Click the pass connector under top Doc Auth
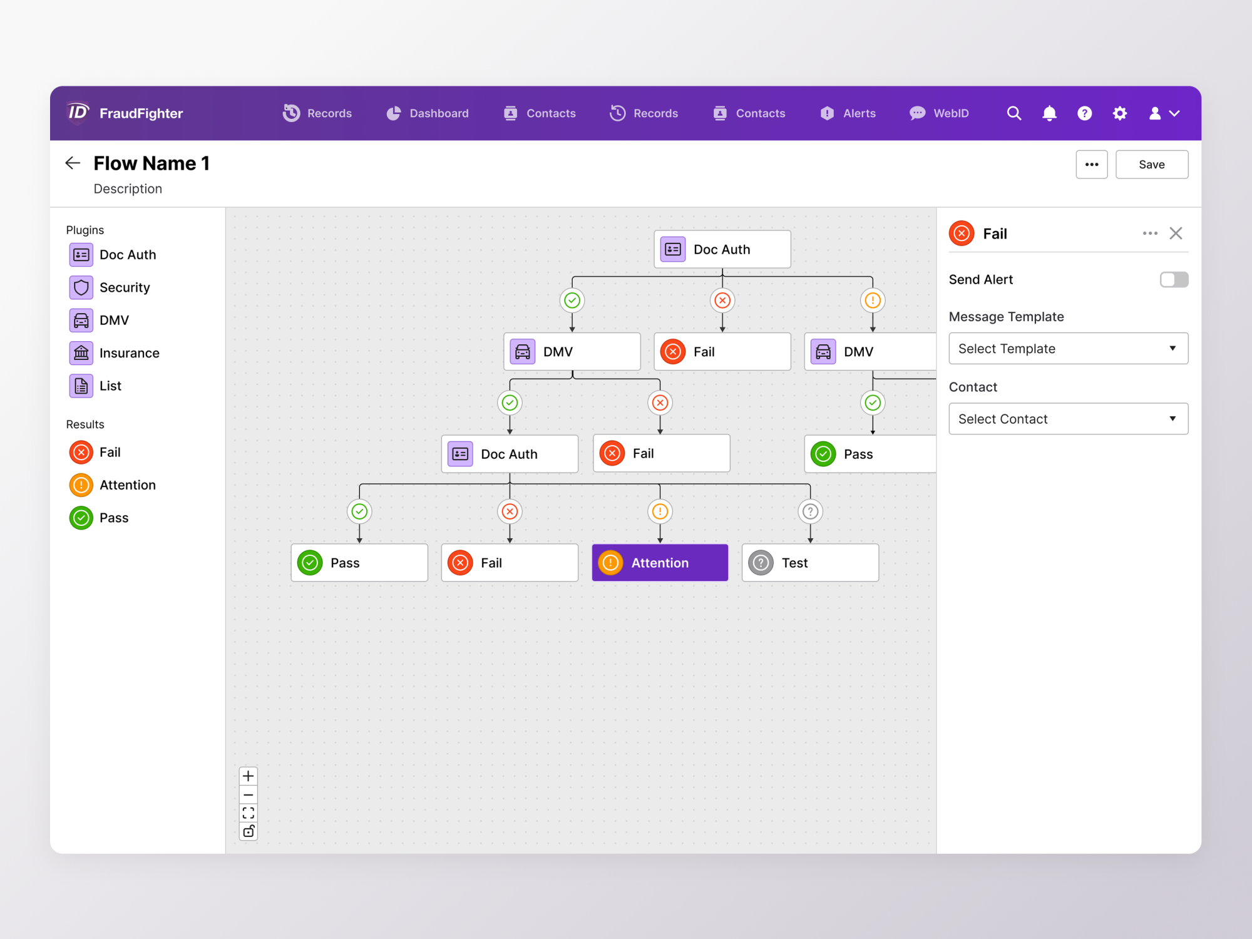This screenshot has height=939, width=1252. tap(572, 300)
